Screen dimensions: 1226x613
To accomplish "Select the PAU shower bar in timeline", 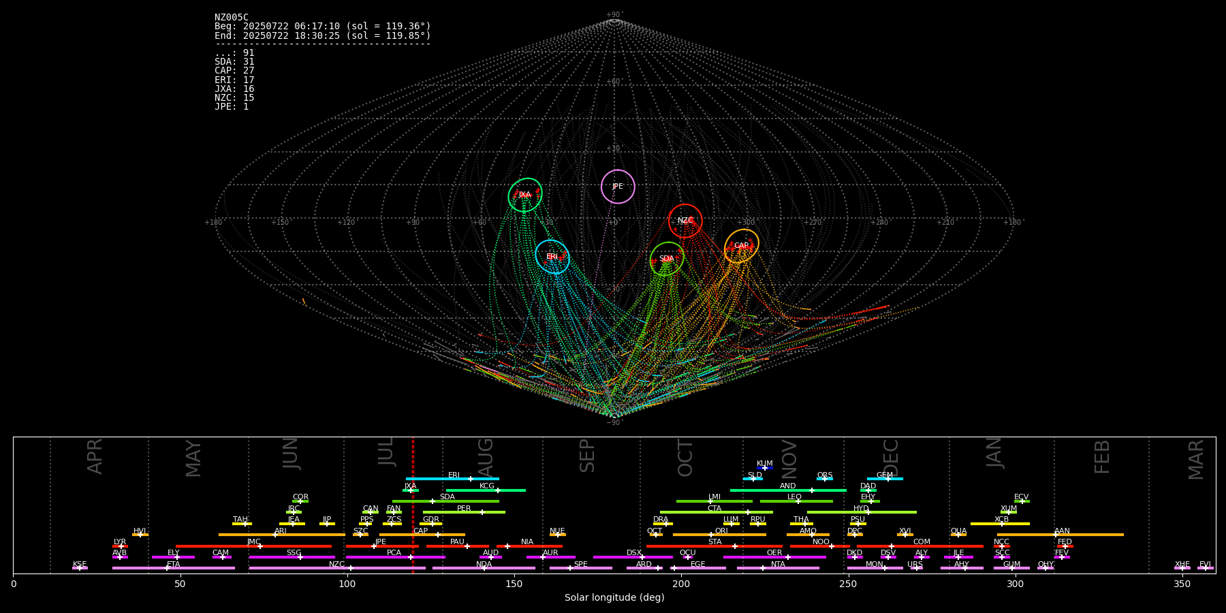I will [458, 546].
